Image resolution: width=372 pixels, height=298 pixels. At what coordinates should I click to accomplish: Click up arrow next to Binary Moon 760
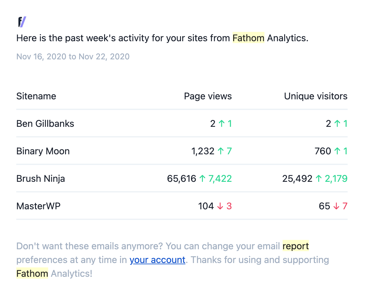tap(337, 151)
